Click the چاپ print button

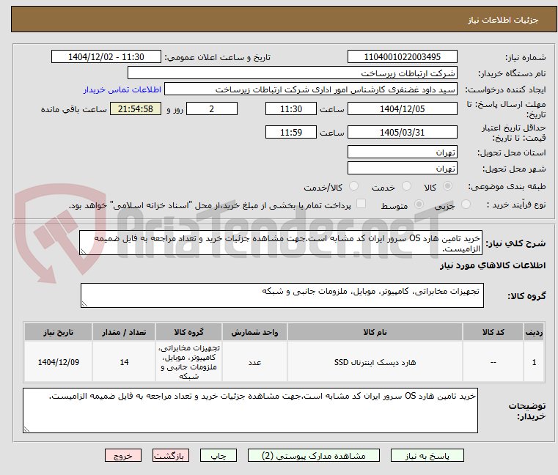(x=219, y=455)
